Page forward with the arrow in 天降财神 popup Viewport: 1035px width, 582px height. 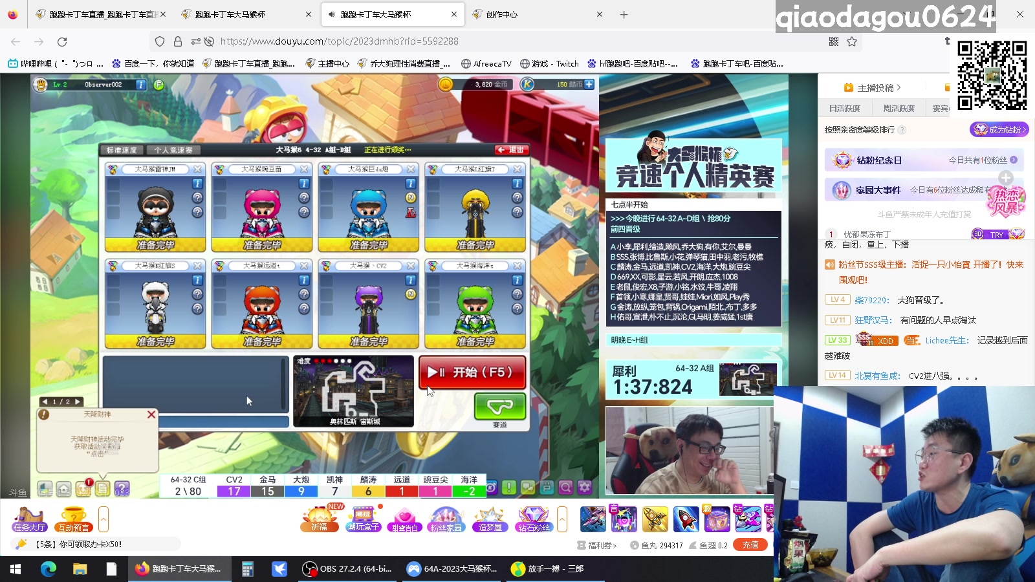77,402
